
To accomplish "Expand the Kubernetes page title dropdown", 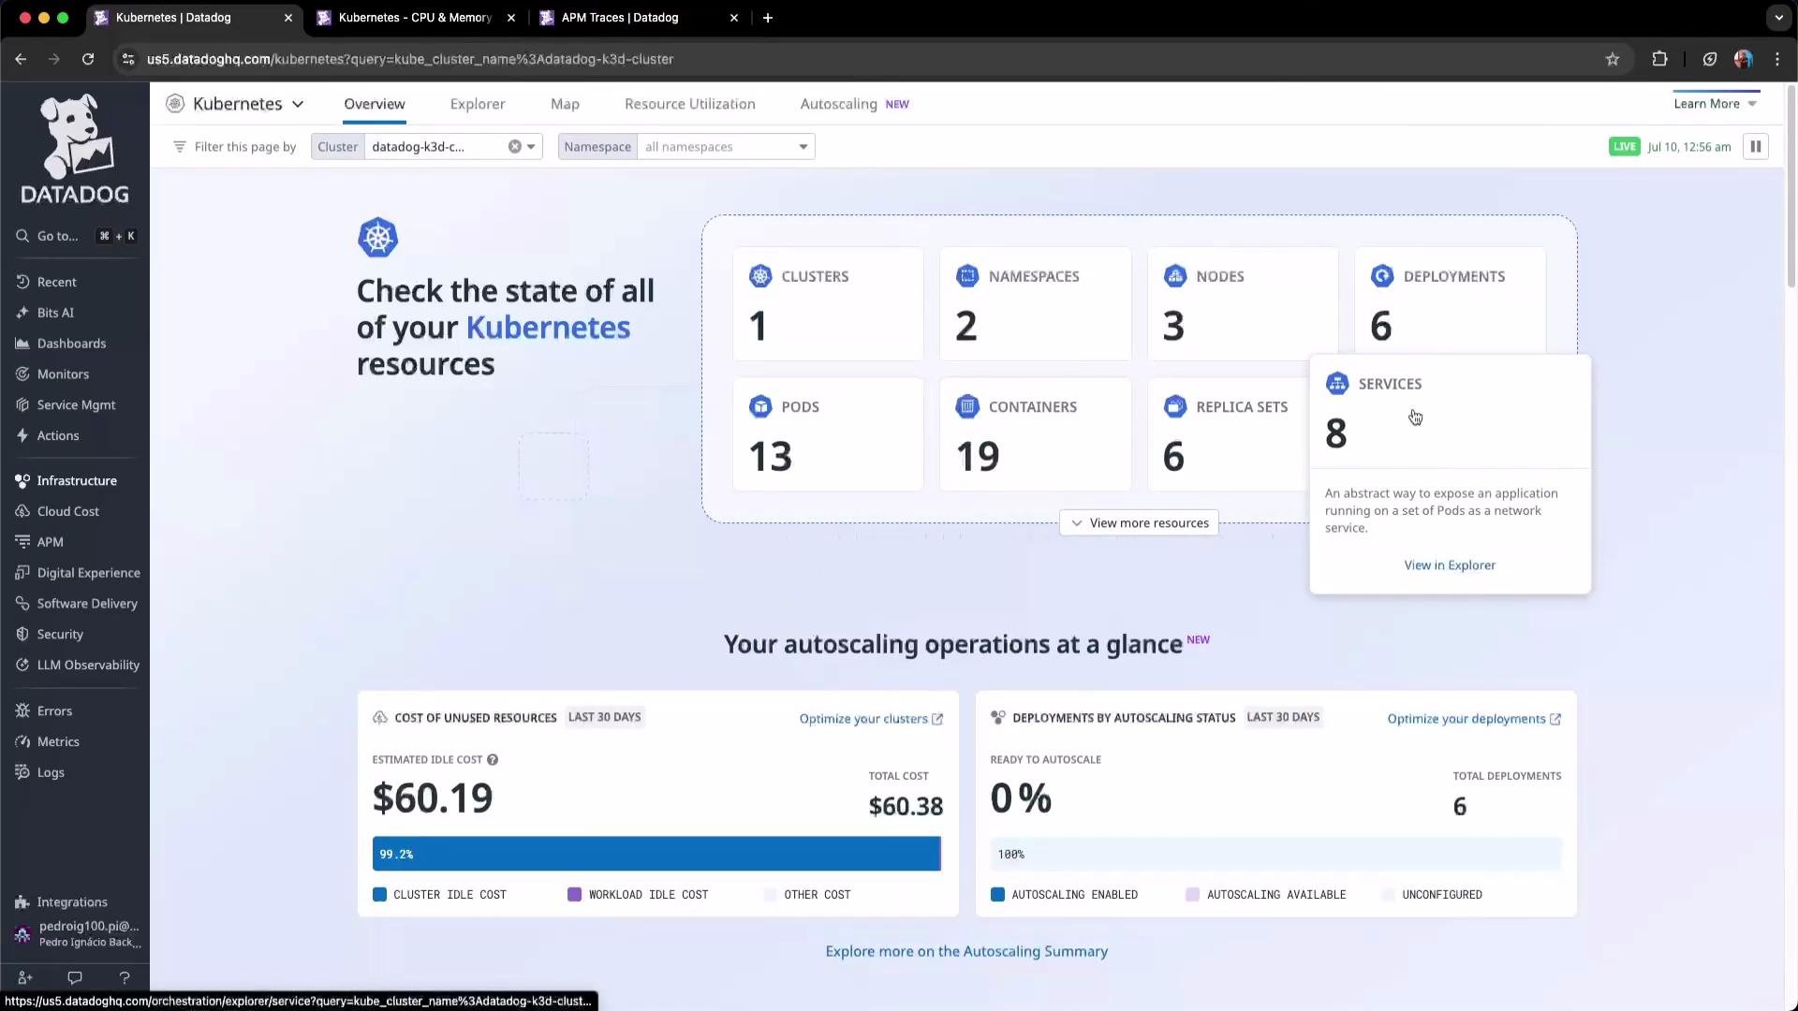I will click(x=298, y=104).
